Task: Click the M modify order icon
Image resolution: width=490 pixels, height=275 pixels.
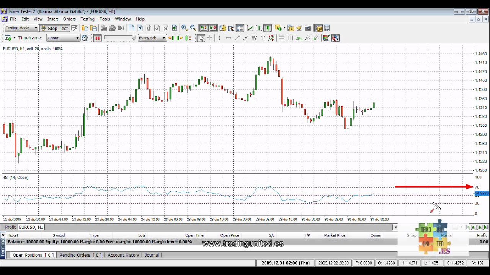Action: tap(149, 28)
